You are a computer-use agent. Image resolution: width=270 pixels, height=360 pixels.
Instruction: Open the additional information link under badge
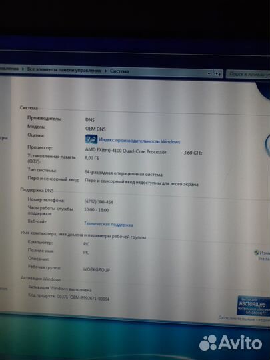tap(244, 318)
